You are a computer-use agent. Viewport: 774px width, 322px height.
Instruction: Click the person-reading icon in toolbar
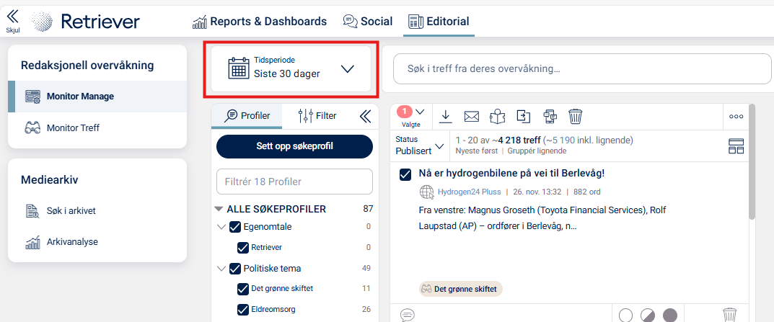[x=498, y=117]
